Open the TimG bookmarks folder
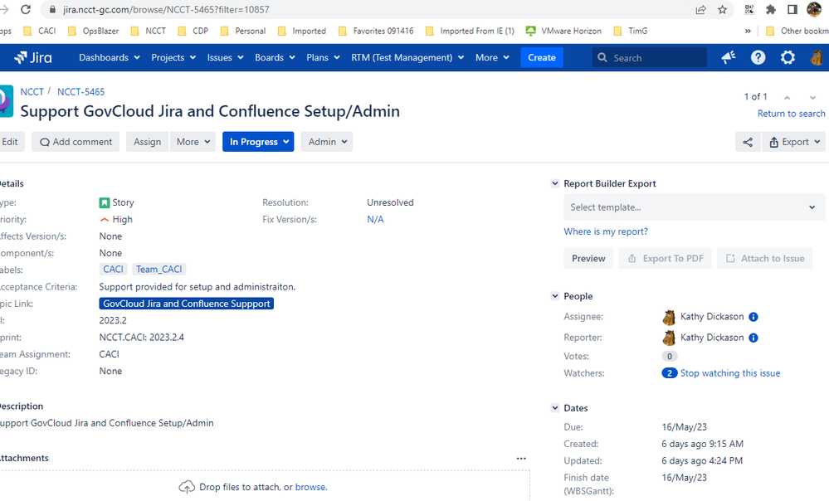Viewport: 829px width, 501px height. (630, 31)
